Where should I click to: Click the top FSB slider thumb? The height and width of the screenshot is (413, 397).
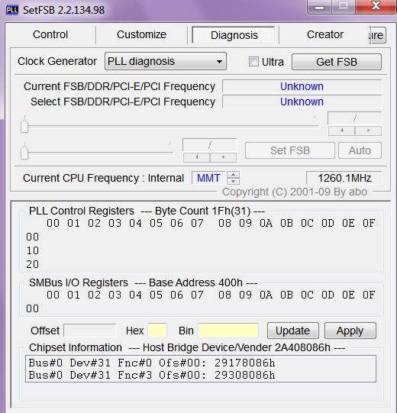click(x=24, y=126)
